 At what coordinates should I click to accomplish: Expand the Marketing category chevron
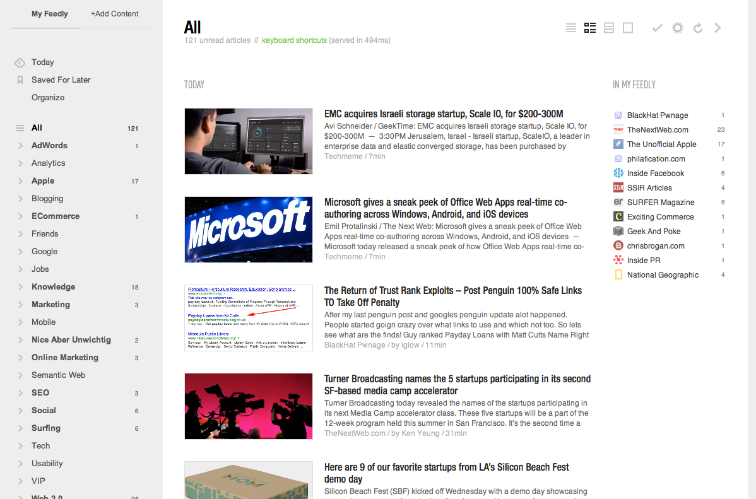pyautogui.click(x=20, y=305)
